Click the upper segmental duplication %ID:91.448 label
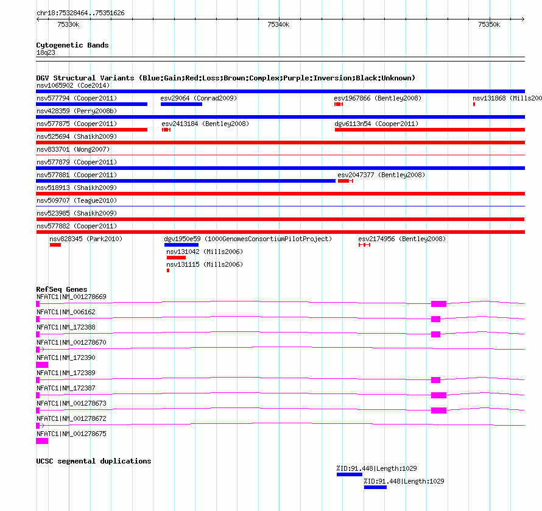The image size is (542, 511). (376, 468)
